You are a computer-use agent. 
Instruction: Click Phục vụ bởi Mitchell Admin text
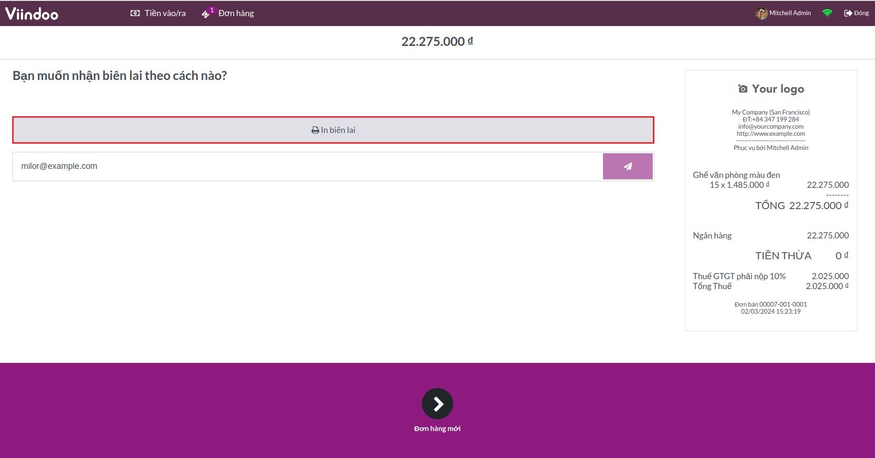771,148
